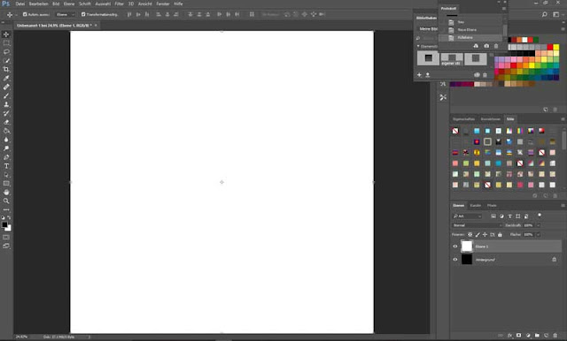
Task: Select the Hintergrund layer row
Action: 506,260
